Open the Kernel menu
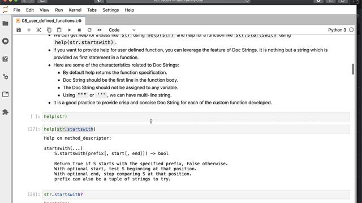The image size is (362, 203). 75,10
